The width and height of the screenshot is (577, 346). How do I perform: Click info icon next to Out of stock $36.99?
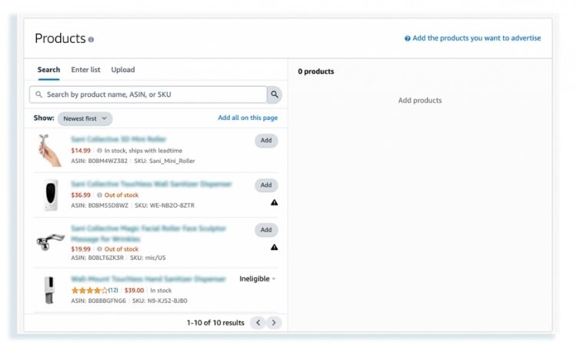(100, 195)
